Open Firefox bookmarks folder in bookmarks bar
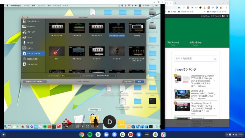 coord(186,12)
